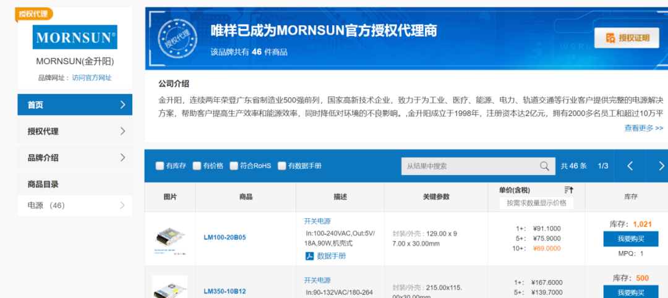Screen dimensions: 668x298
Task: Click the 商品目录 heading
Action: point(43,184)
